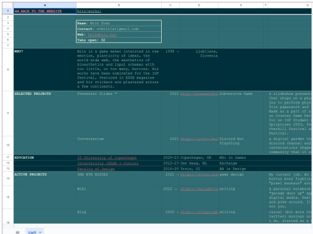Follow the BACK TO THE WEBSITE link
The height and width of the screenshot is (234, 313).
pyautogui.click(x=38, y=11)
